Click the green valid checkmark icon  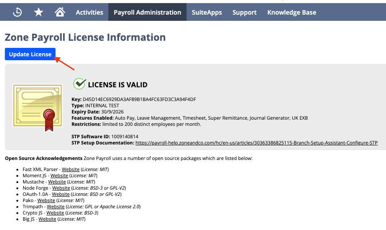tap(79, 84)
